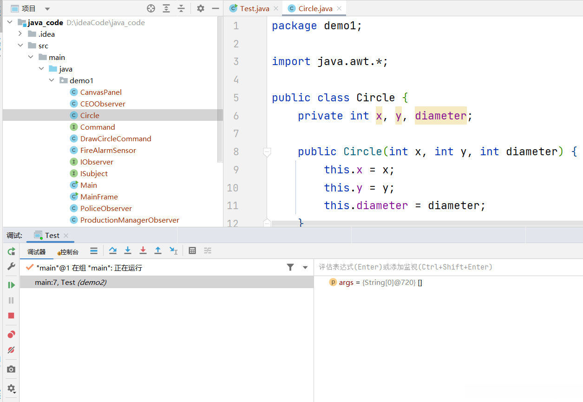Switch to the Test.java editor tab

[x=254, y=8]
